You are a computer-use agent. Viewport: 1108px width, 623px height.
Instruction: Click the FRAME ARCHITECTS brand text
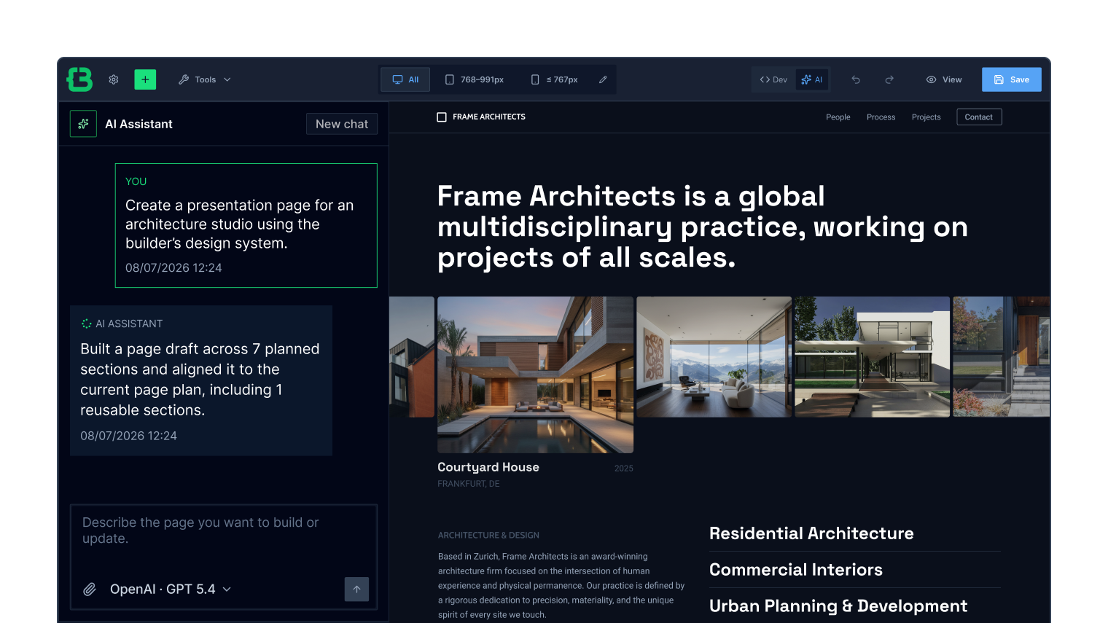tap(489, 117)
